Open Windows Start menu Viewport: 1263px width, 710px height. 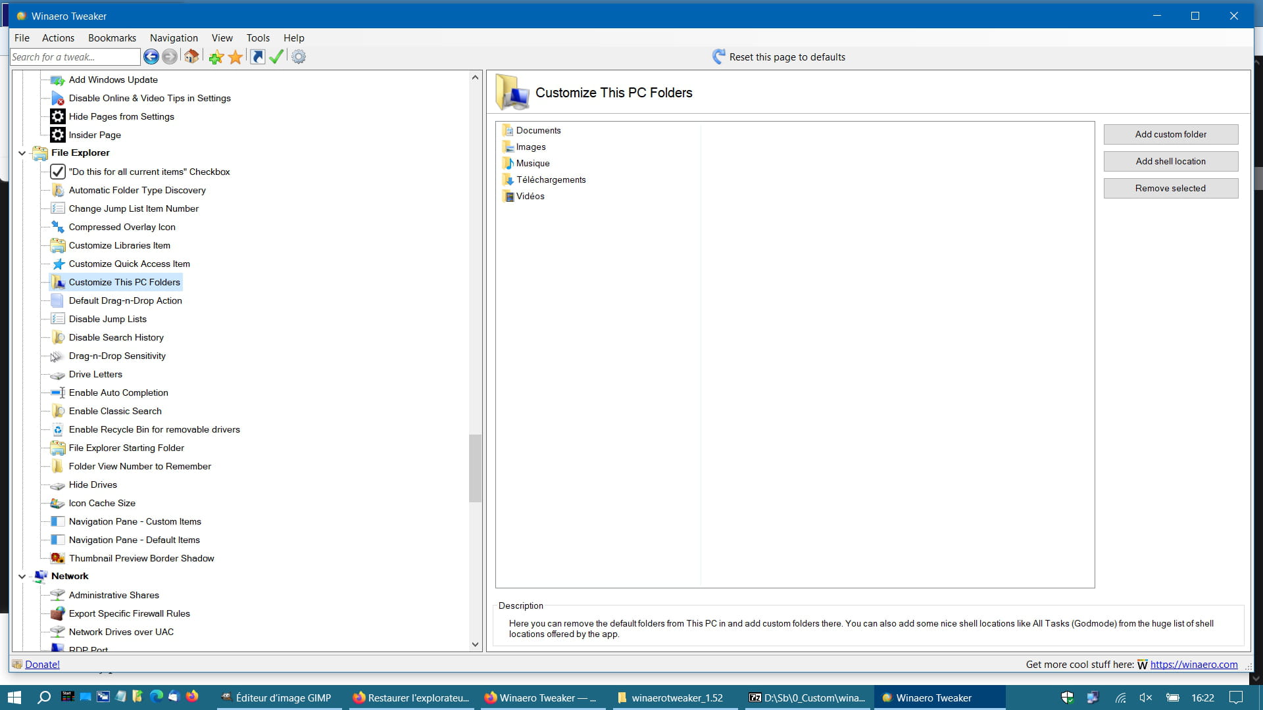click(14, 698)
